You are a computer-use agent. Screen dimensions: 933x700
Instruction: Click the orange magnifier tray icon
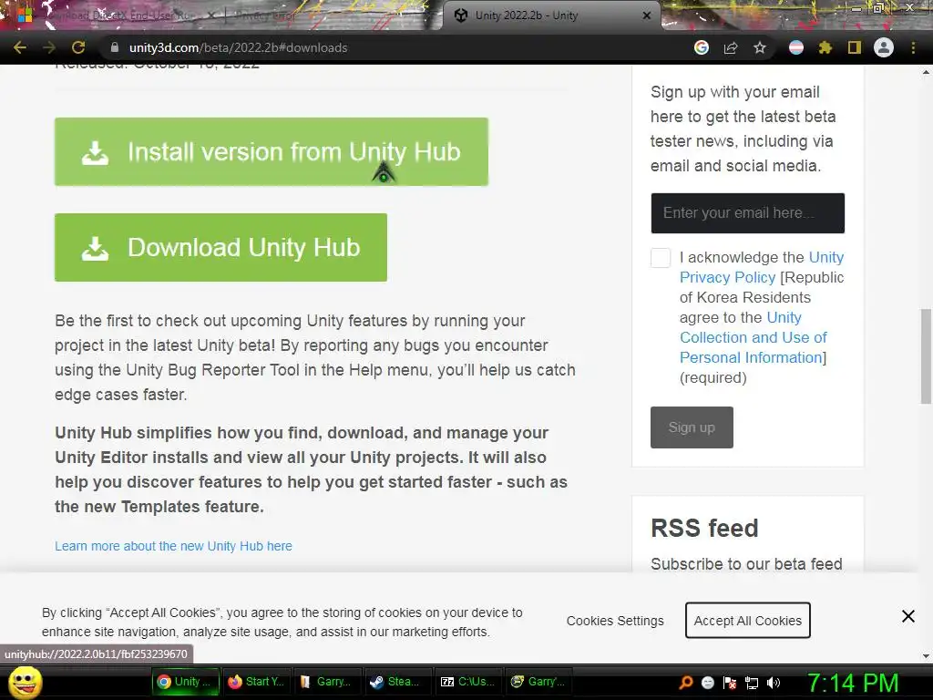coord(686,683)
